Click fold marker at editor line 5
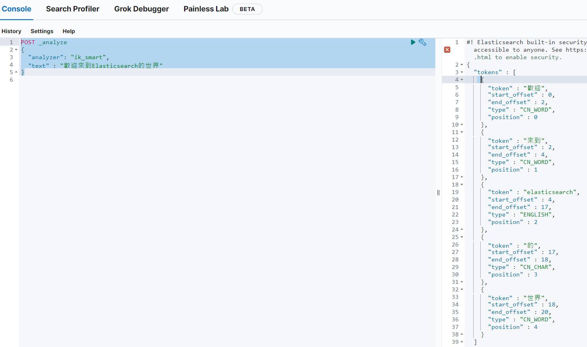This screenshot has width=587, height=347. (x=16, y=73)
